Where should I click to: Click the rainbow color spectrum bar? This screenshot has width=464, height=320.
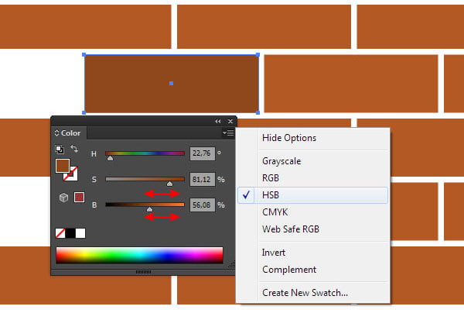point(139,255)
